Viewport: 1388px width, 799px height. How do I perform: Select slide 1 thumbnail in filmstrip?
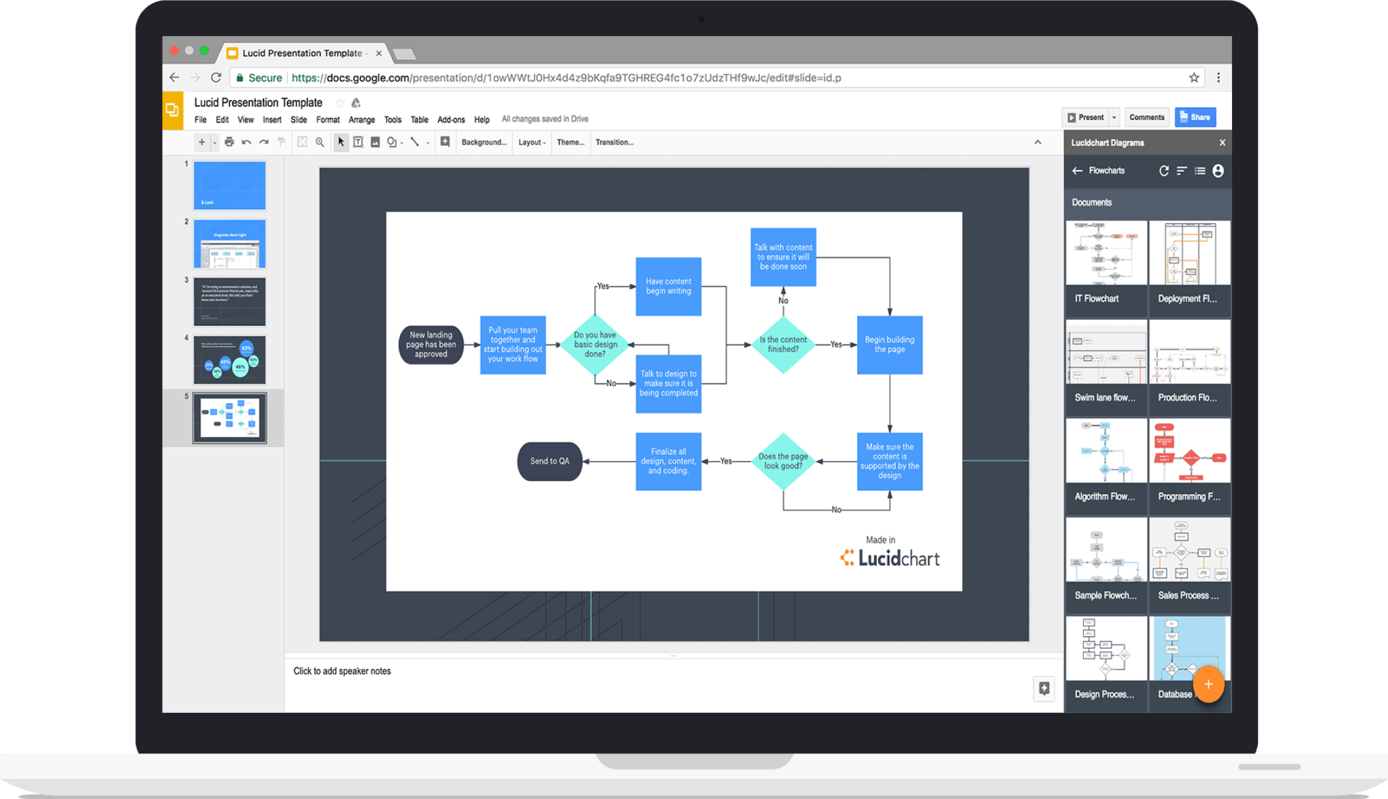(229, 186)
